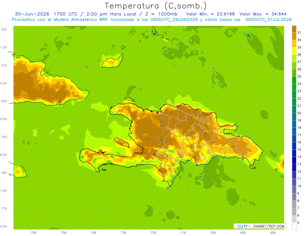This screenshot has width=306, height=236.
Task: Click the "18N" latitude axis label
Action: [x=4, y=173]
